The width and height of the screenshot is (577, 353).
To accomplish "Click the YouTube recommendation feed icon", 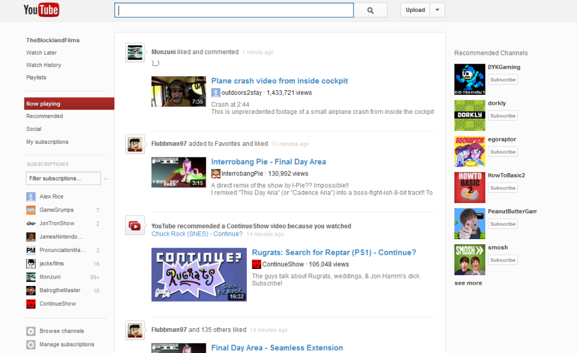I will (x=135, y=225).
